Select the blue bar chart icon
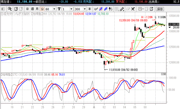Image resolution: width=180 pixels, height=109 pixels. [106, 9]
